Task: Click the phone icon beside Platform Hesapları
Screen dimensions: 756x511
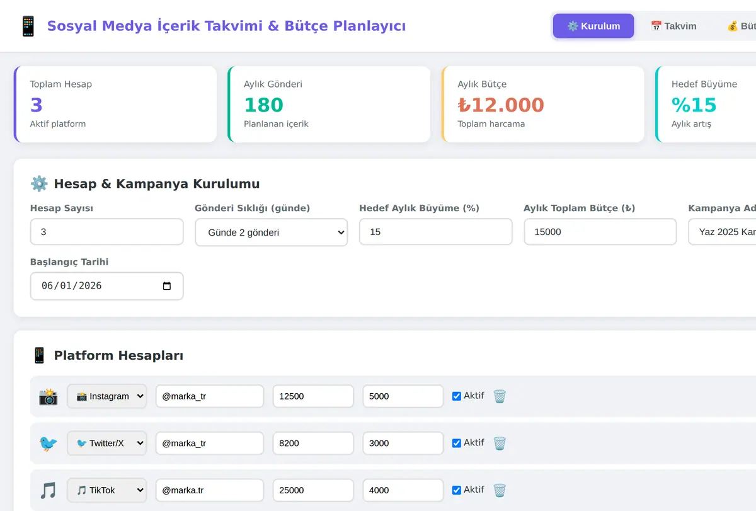Action: click(39, 355)
